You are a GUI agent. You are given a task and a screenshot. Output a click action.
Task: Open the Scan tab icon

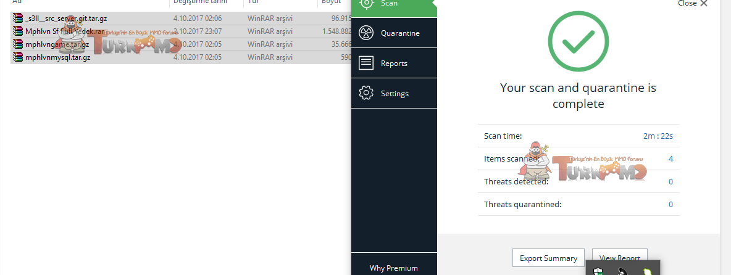click(366, 4)
